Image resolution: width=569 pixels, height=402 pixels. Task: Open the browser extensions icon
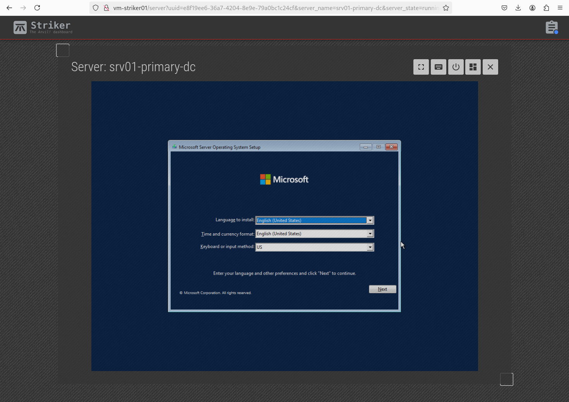click(x=546, y=8)
